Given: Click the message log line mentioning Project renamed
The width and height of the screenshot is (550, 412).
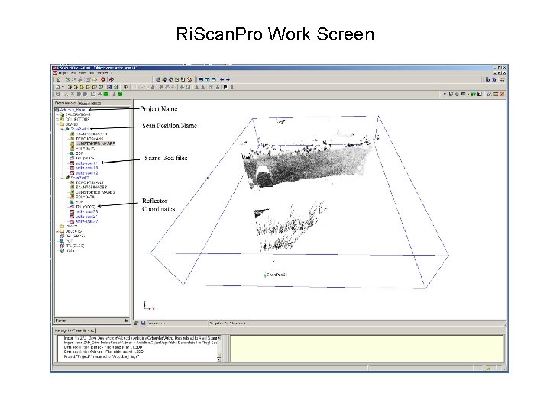Looking at the screenshot, I should [x=102, y=356].
